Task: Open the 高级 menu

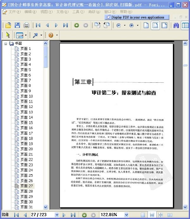Action: click(x=94, y=12)
